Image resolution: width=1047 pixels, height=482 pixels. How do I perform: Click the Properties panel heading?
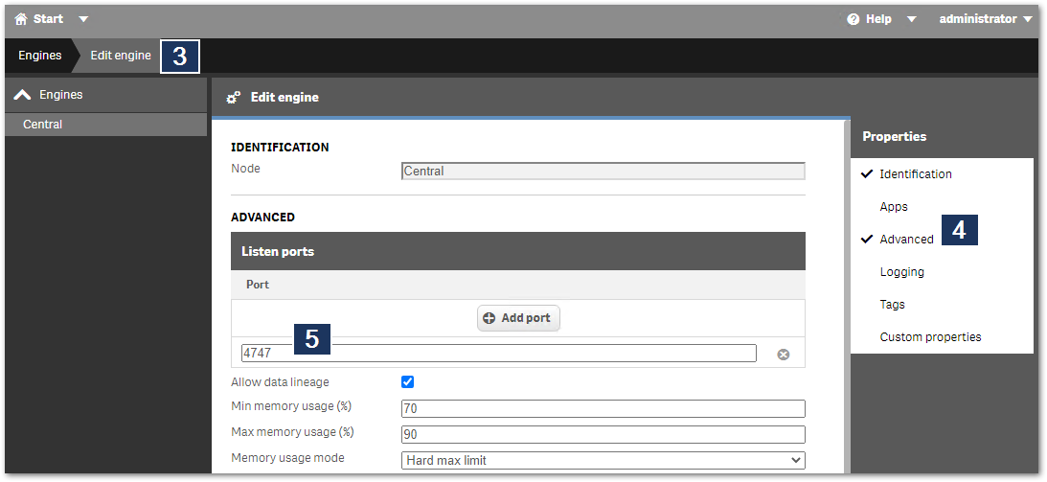[894, 137]
